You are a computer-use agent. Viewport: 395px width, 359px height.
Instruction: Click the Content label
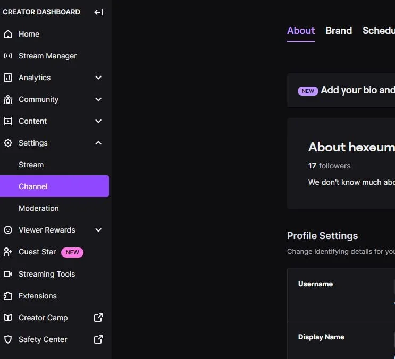(33, 121)
